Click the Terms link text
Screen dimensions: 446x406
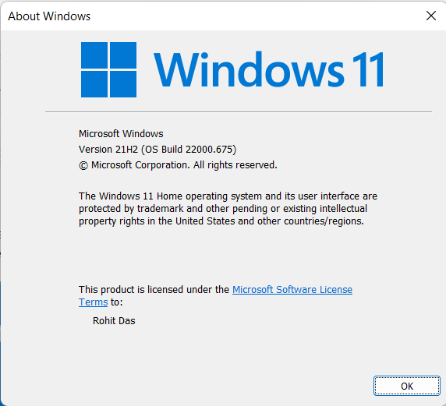point(93,302)
